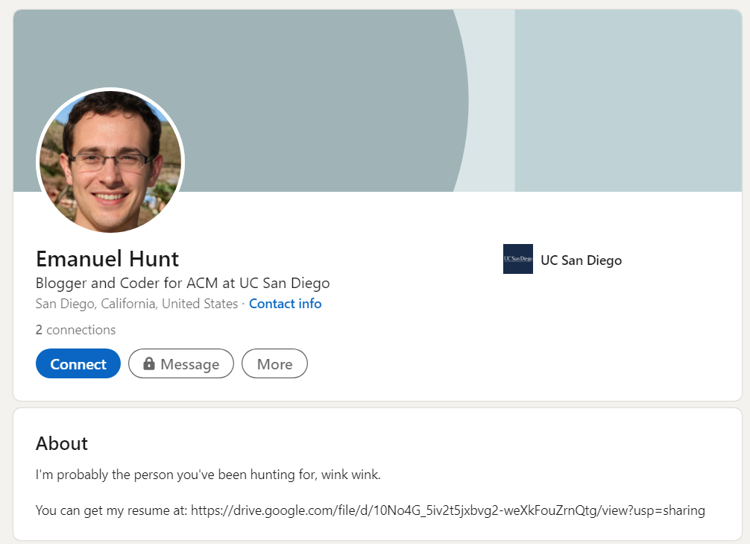Click the locked Message button label

tap(189, 364)
